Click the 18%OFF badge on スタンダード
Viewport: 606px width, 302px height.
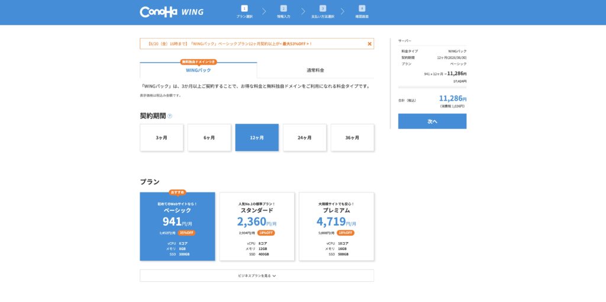(x=266, y=233)
